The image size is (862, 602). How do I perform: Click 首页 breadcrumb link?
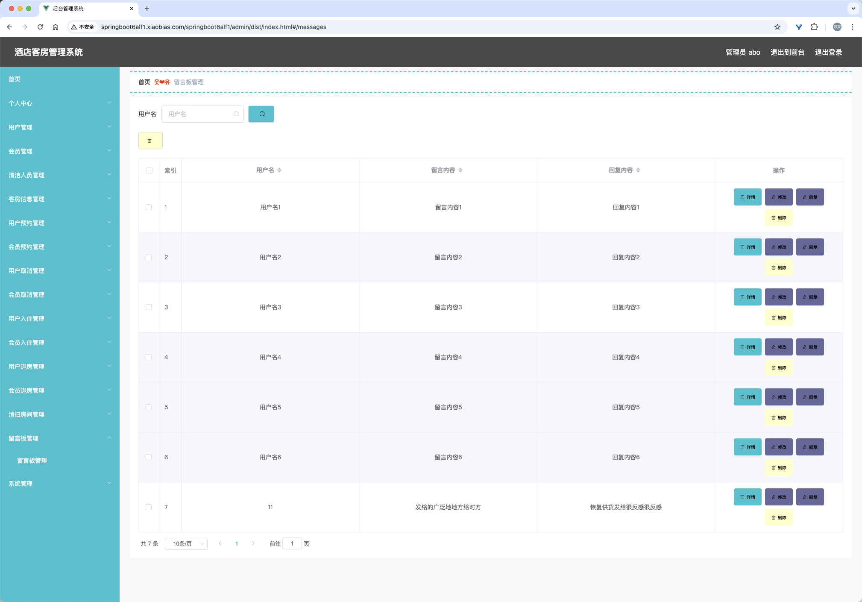click(144, 82)
